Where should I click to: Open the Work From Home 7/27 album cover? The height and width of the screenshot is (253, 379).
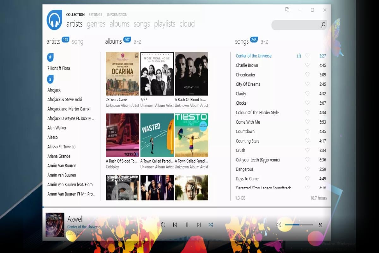(x=157, y=74)
